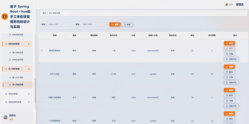
Task: Click 详情 for 木雕小动物摆件
Action: coord(229,101)
